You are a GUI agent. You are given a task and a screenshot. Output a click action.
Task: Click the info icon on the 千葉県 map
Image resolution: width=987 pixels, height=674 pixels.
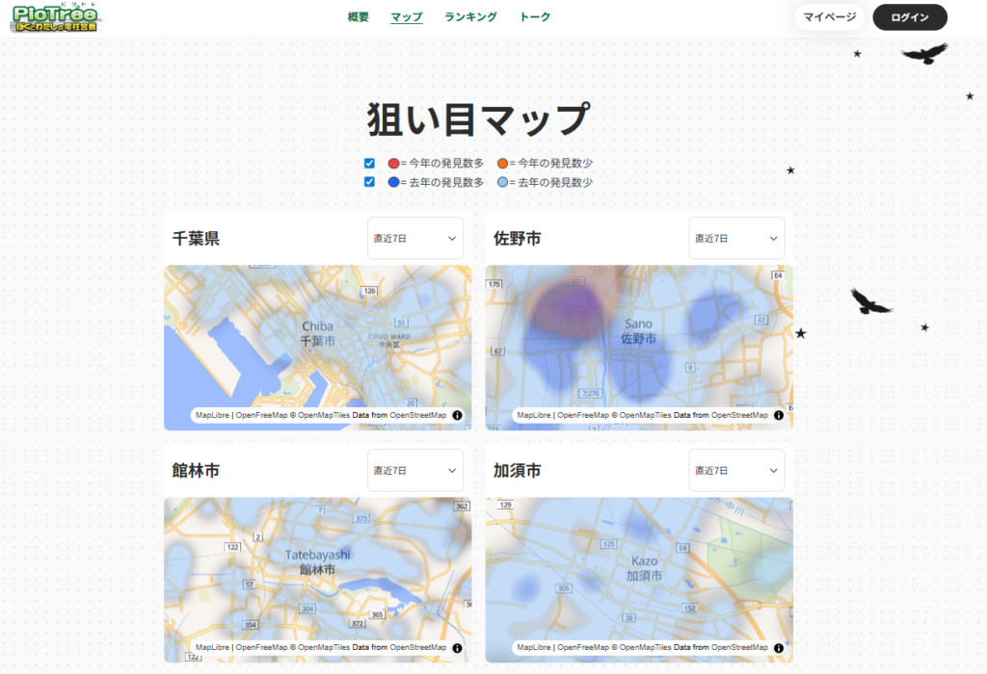tap(457, 416)
